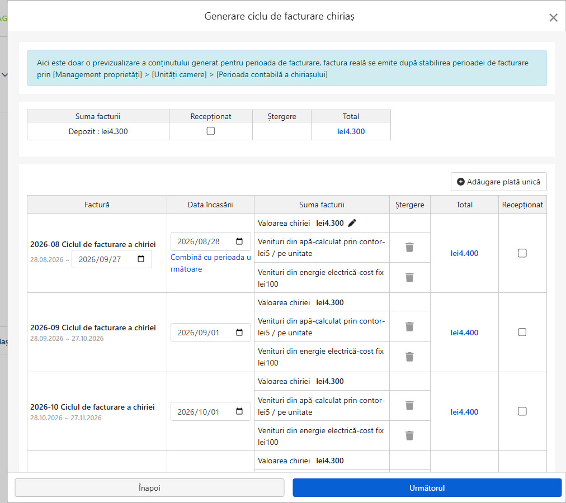Click Valoarea chiriei in 2026-10 cycle

coord(284,381)
